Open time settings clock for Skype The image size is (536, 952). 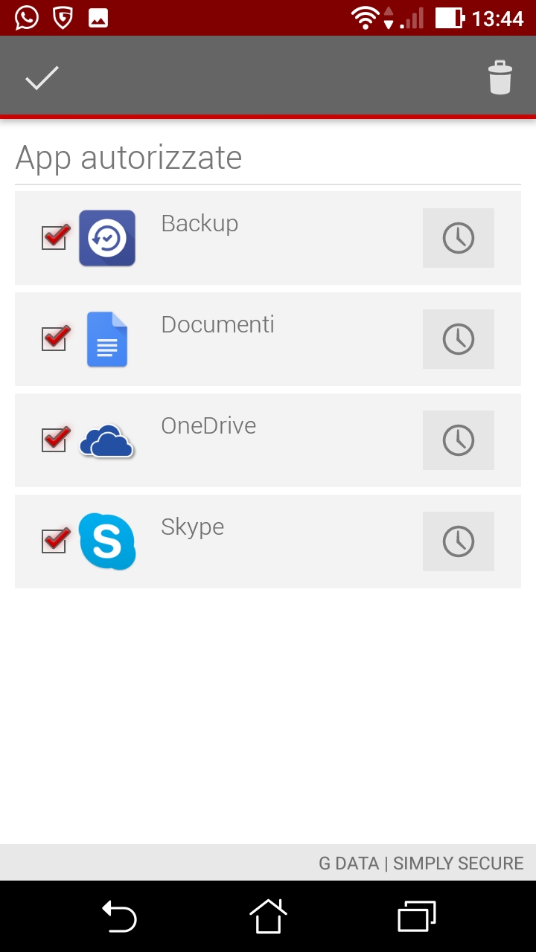click(458, 541)
